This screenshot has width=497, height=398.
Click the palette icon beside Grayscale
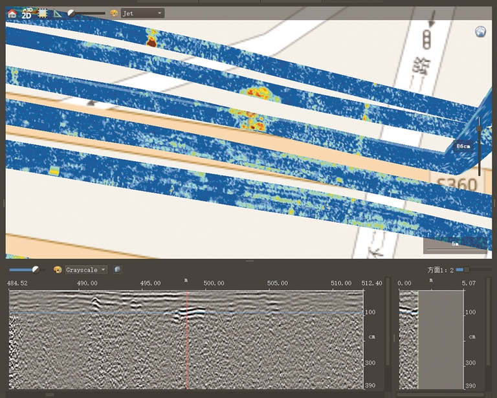[58, 269]
